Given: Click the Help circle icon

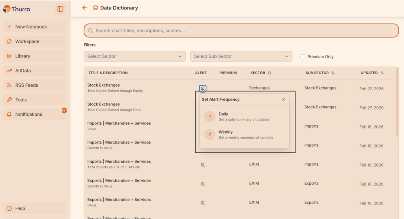Looking at the screenshot, I should pos(9,208).
